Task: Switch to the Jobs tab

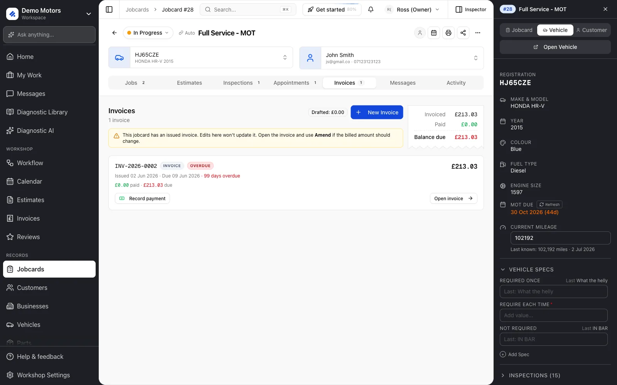Action: coord(135,83)
